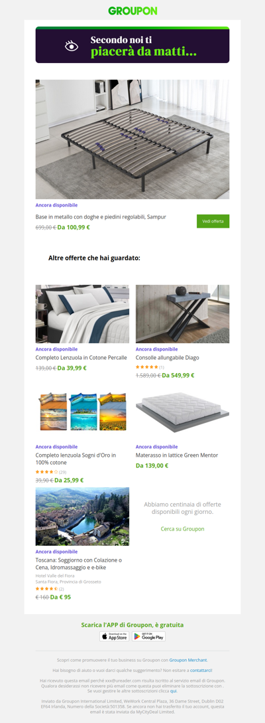
Task: Click the 'contattarci' help link
Action: [x=201, y=671]
